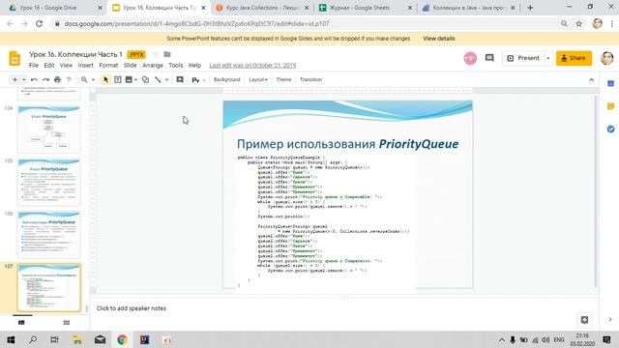Click the Theme button
This screenshot has height=348, width=619.
pyautogui.click(x=283, y=79)
